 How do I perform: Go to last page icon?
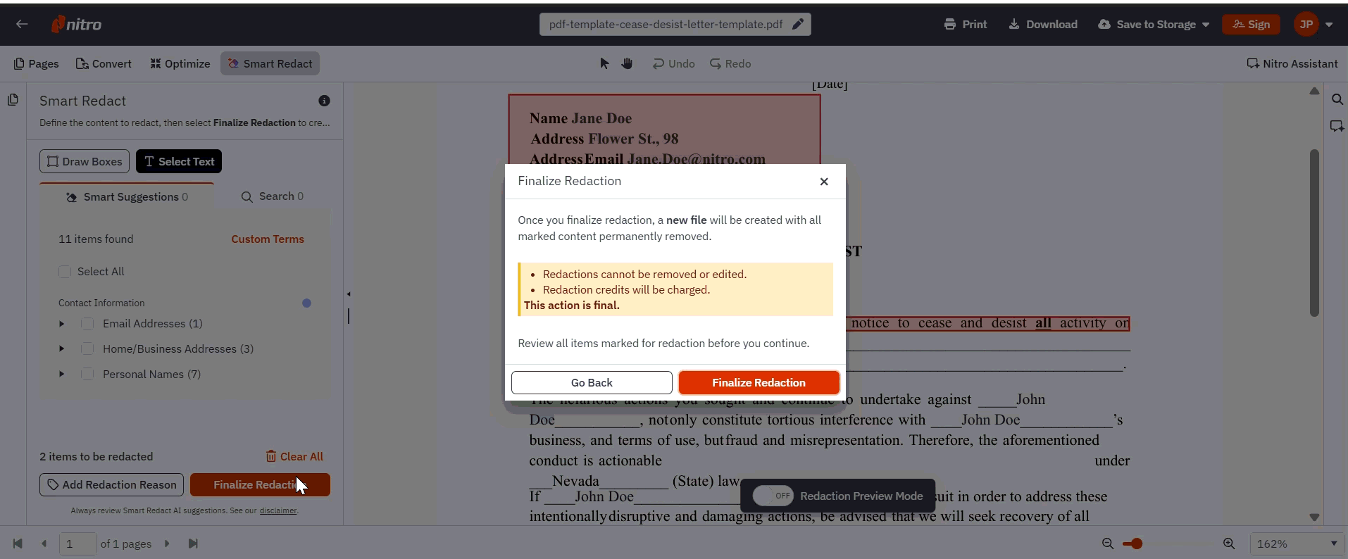(x=193, y=544)
